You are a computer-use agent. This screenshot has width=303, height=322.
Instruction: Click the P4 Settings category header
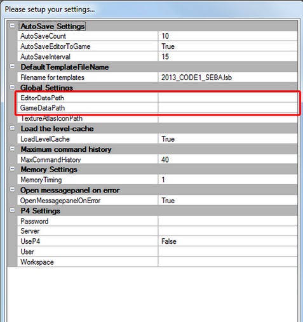(x=40, y=211)
